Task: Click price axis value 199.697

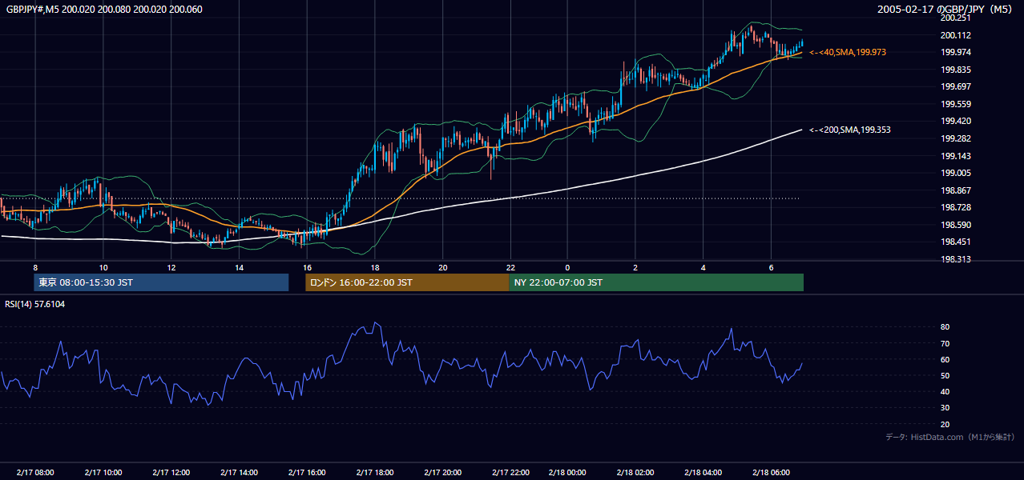Action: pyautogui.click(x=956, y=86)
